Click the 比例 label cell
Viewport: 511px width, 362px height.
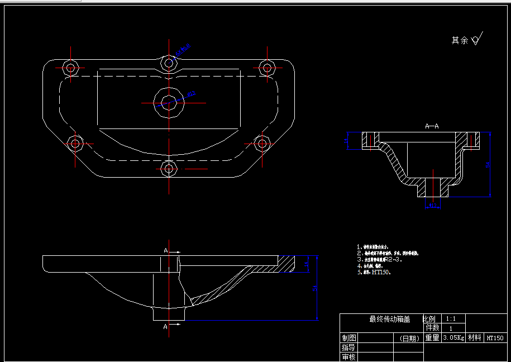tap(432, 318)
